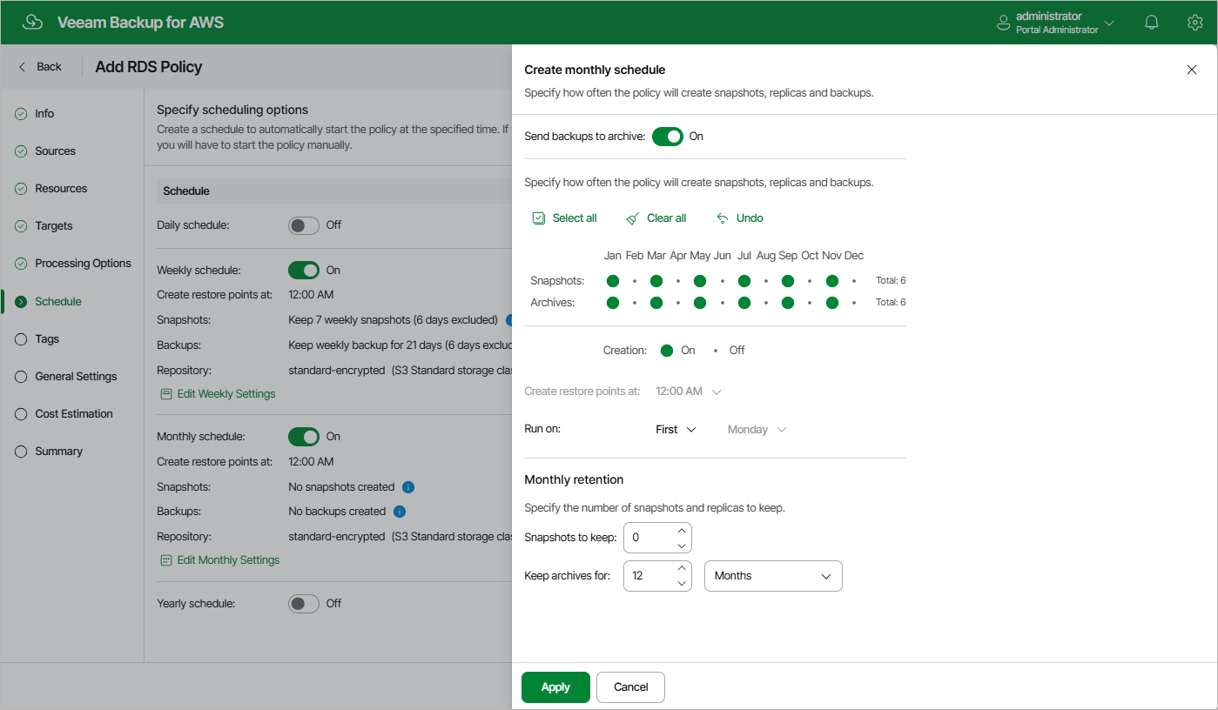The width and height of the screenshot is (1218, 710).
Task: Click info icon beside No snapshots created
Action: click(408, 487)
